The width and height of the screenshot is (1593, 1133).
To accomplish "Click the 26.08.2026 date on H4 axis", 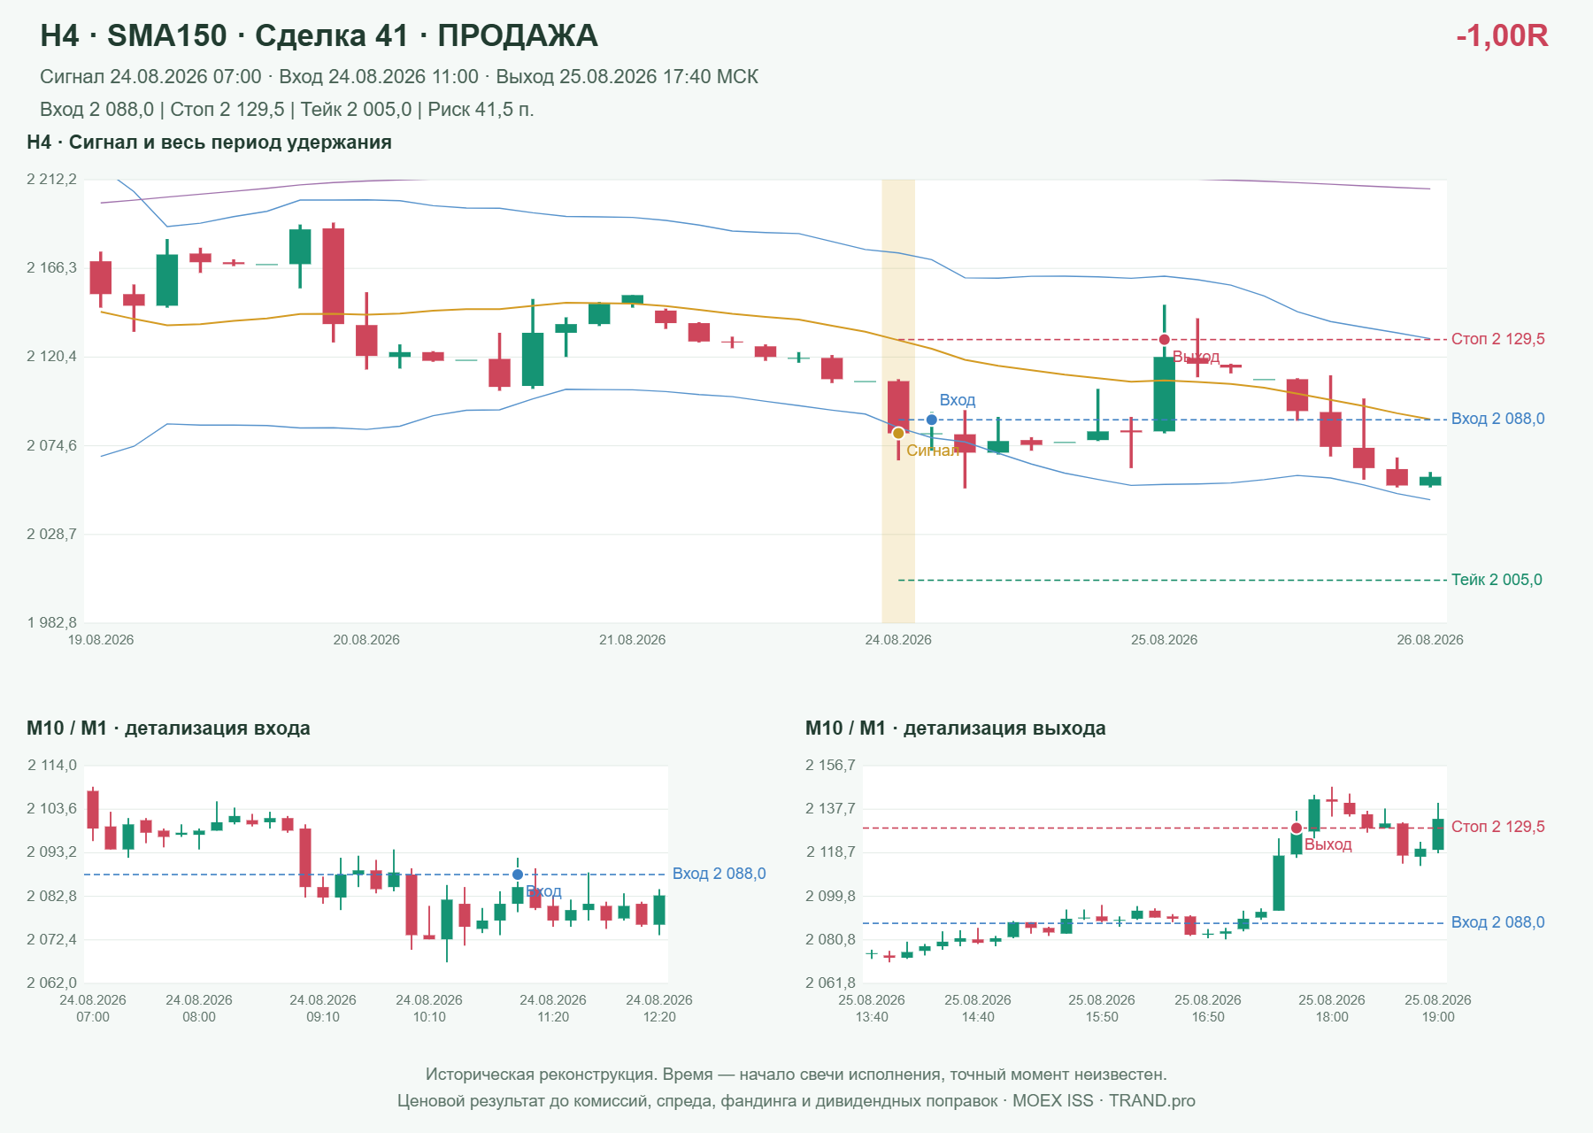I will click(1430, 640).
